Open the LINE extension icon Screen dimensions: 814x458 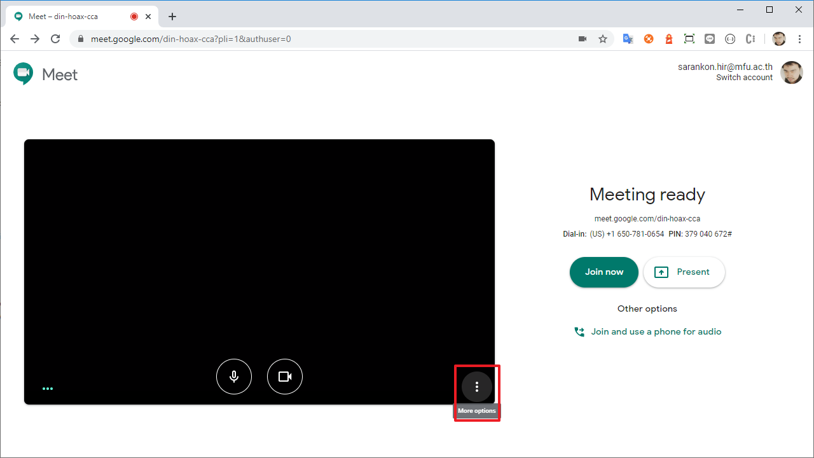coord(710,39)
